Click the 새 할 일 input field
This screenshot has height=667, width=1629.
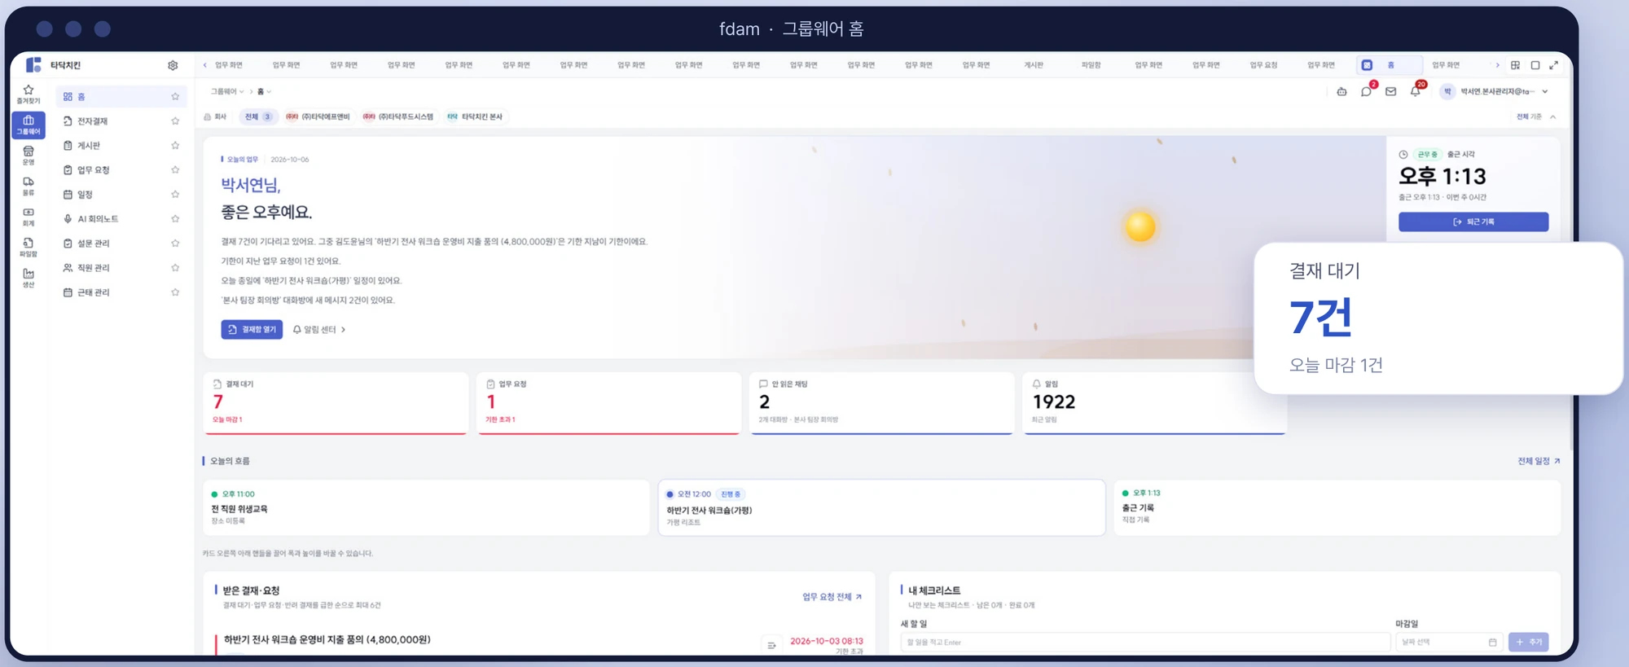(1144, 642)
